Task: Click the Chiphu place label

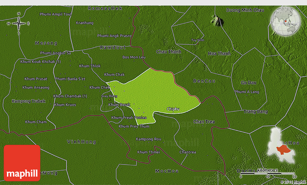Action: [x=173, y=109]
